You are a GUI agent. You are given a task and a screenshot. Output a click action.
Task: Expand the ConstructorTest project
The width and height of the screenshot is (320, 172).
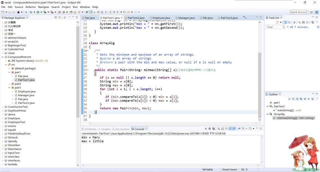(x=3, y=107)
